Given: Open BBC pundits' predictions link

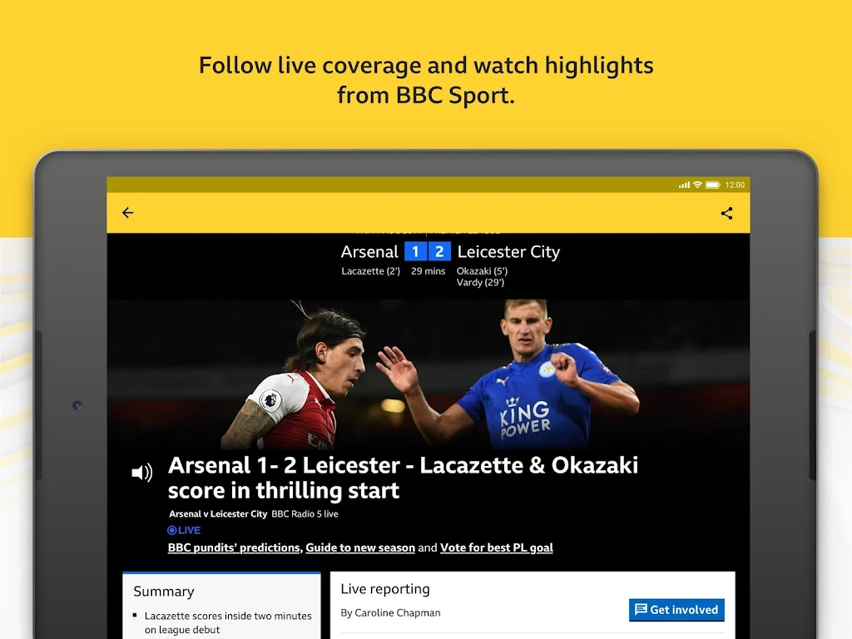Looking at the screenshot, I should (234, 547).
